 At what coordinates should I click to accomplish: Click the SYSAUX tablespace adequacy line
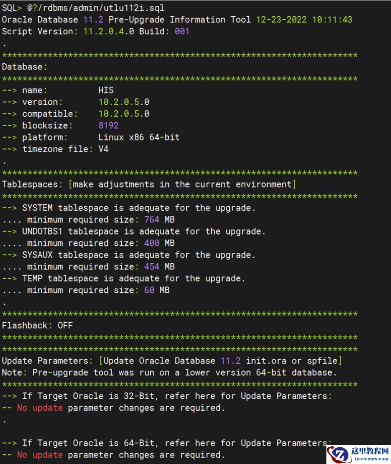click(138, 255)
